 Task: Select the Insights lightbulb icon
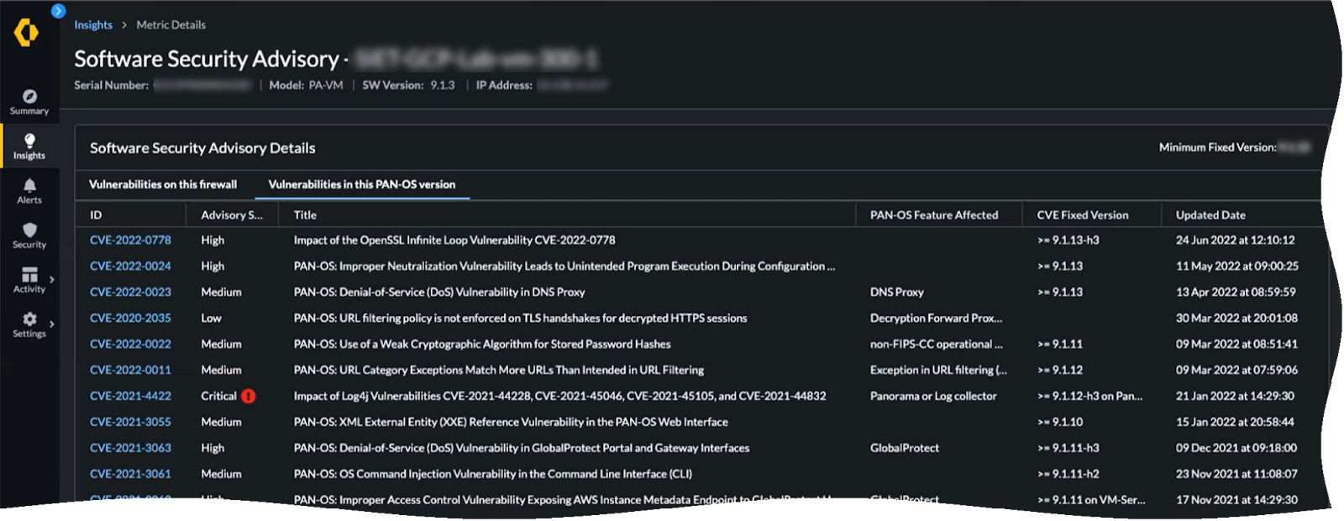29,141
